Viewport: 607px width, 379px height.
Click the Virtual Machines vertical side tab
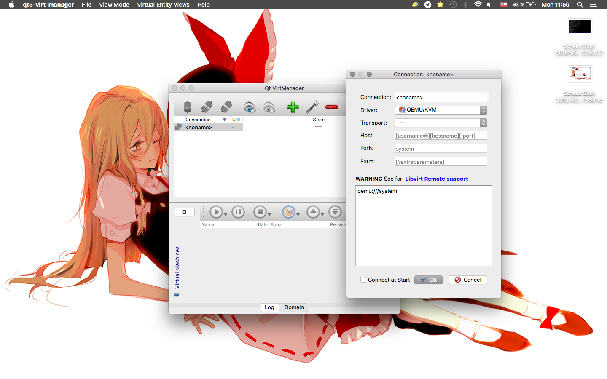click(177, 271)
